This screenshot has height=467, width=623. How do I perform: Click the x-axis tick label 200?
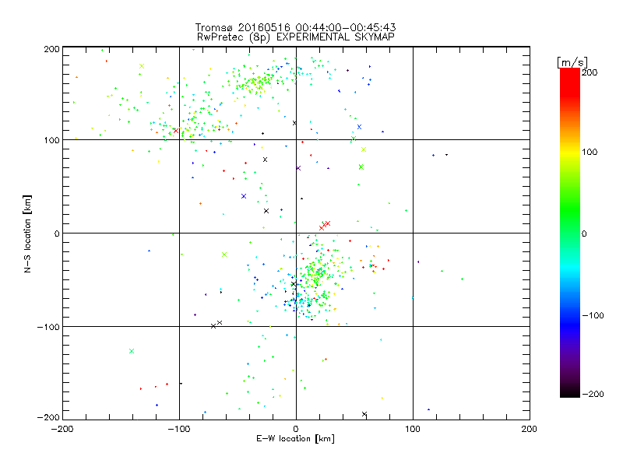click(x=530, y=429)
